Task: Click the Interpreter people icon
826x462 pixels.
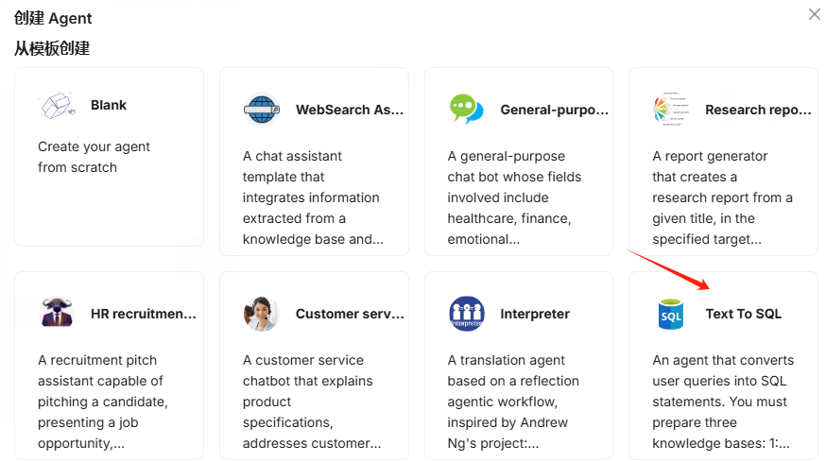Action: 466,314
